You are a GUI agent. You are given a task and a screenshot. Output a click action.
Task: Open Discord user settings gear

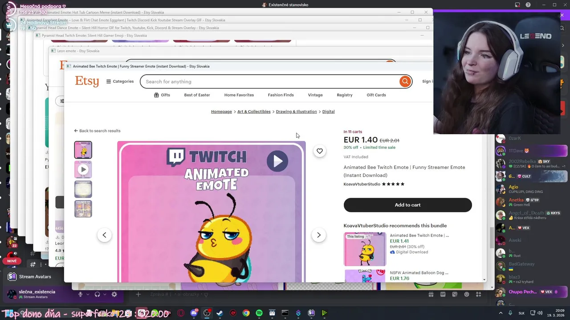(x=114, y=294)
